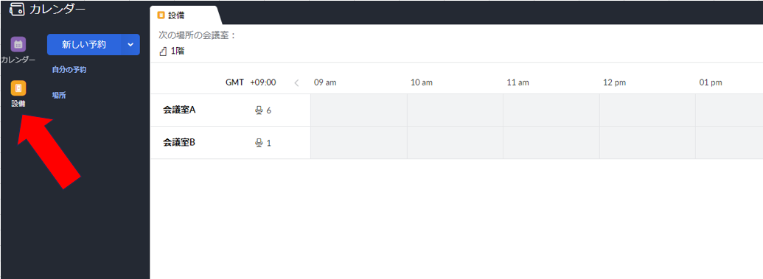The image size is (763, 279).
Task: Open 場所 link in sidebar
Action: 59,95
